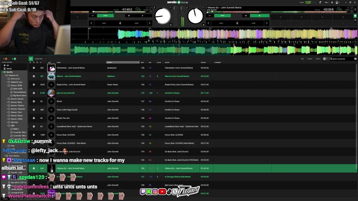Increase right deck loop length arrow
Image resolution: width=358 pixels, height=201 pixels.
tap(267, 23)
